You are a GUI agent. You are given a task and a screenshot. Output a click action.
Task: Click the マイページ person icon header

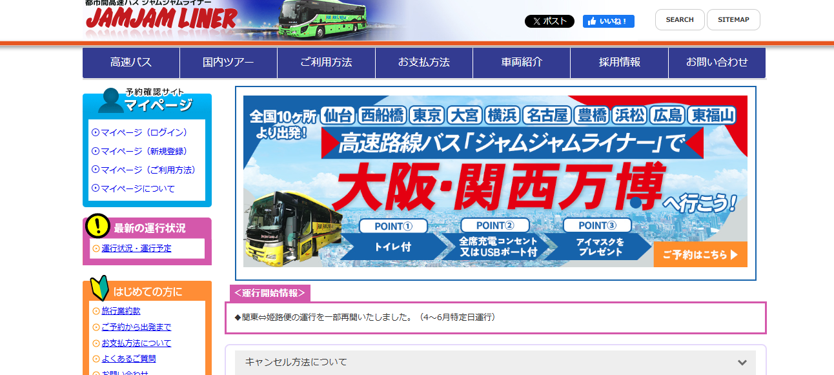point(111,101)
